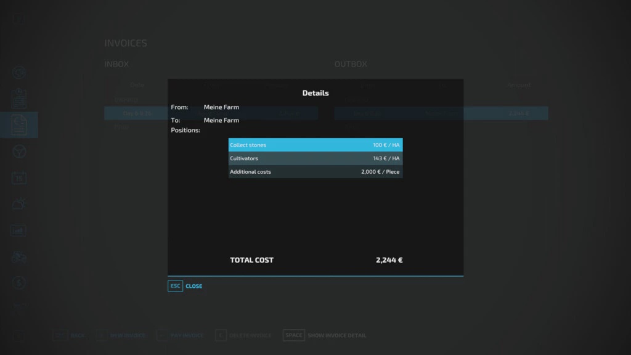This screenshot has width=631, height=355.
Task: Click the weather icon in the sidebar
Action: pos(19,205)
